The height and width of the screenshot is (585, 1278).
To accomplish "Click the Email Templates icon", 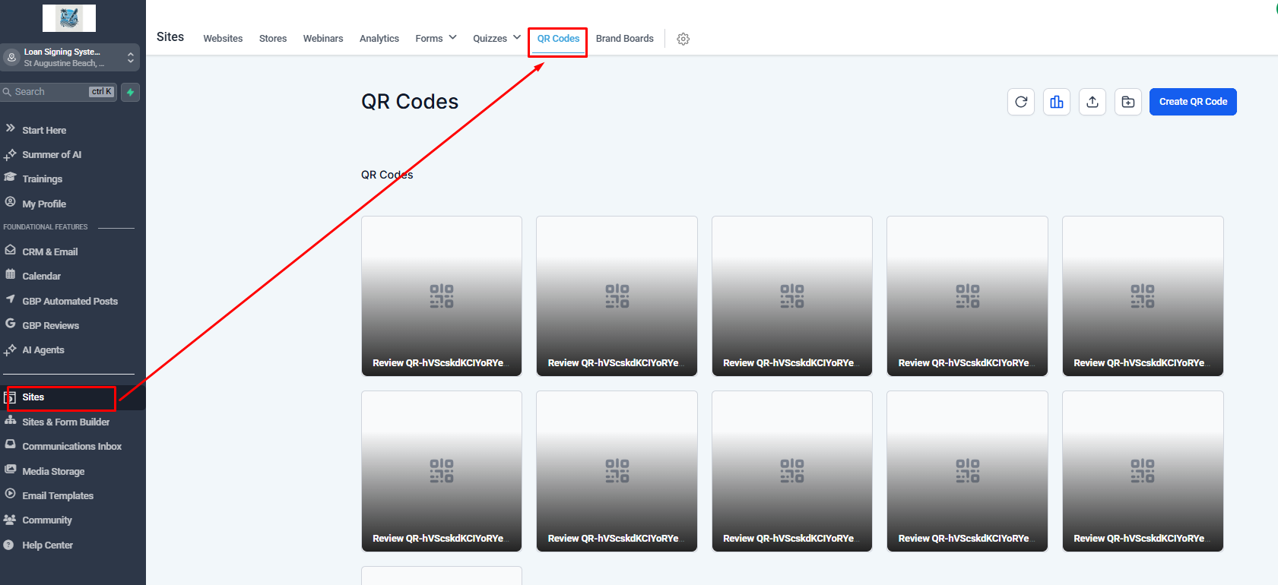I will [x=10, y=494].
